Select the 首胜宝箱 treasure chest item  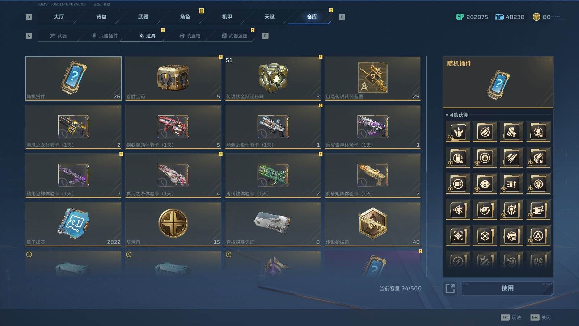(x=173, y=78)
